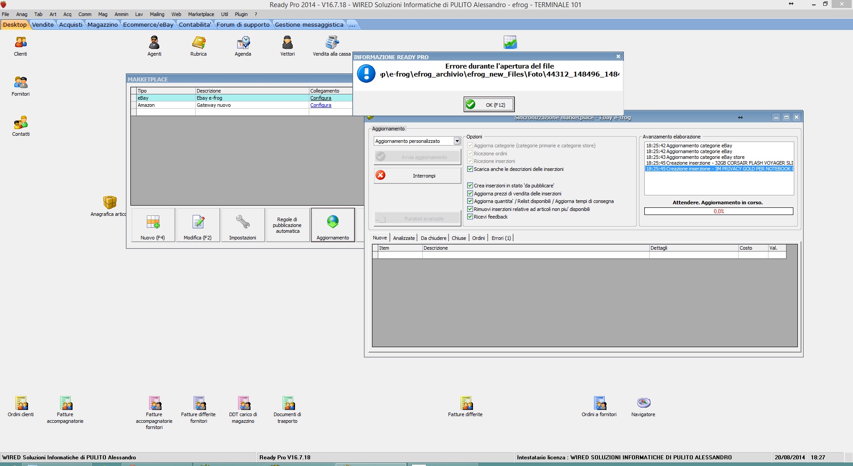
Task: Open the Marketplace menu
Action: click(201, 14)
